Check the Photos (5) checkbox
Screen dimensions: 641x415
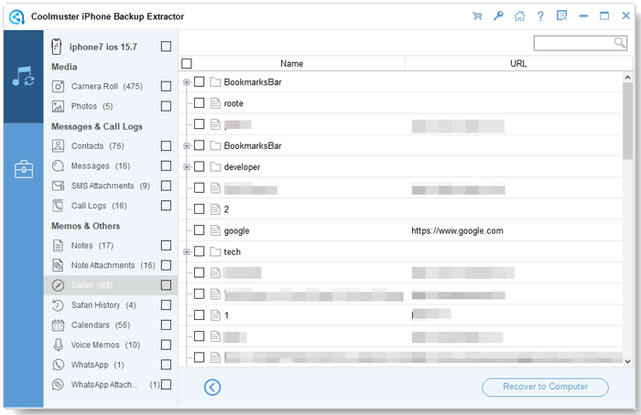pyautogui.click(x=166, y=106)
